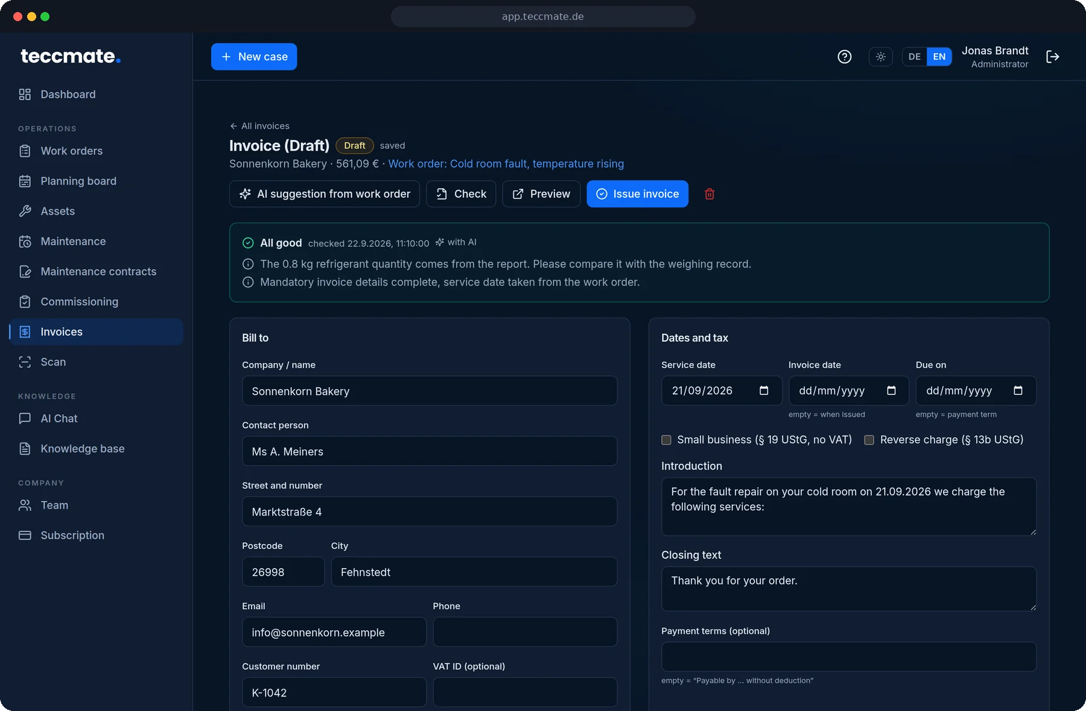
Task: Switch language to DE
Action: click(915, 57)
